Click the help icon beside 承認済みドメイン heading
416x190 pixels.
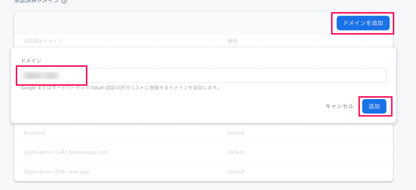64,1
